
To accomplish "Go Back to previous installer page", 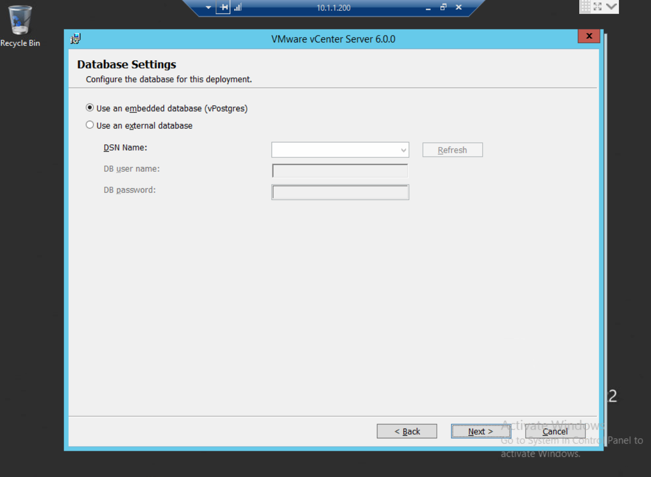I will pyautogui.click(x=407, y=431).
